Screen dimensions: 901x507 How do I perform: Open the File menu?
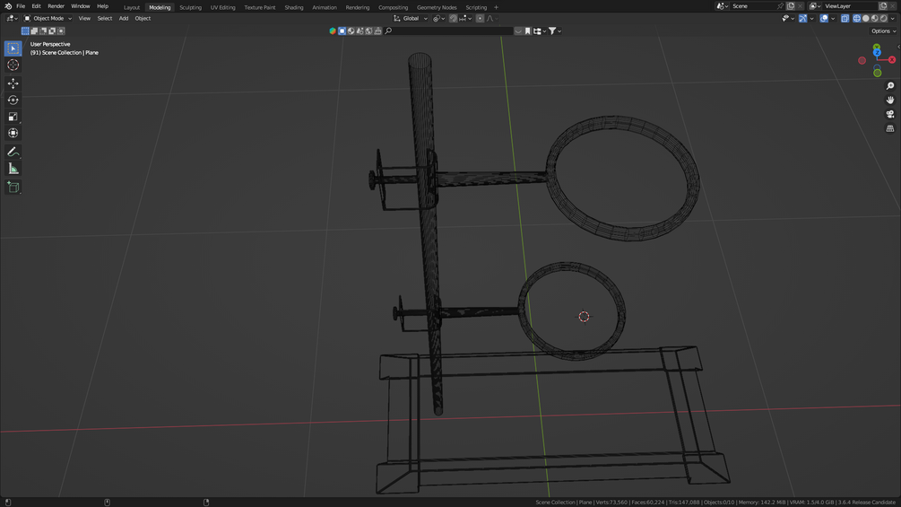click(21, 6)
